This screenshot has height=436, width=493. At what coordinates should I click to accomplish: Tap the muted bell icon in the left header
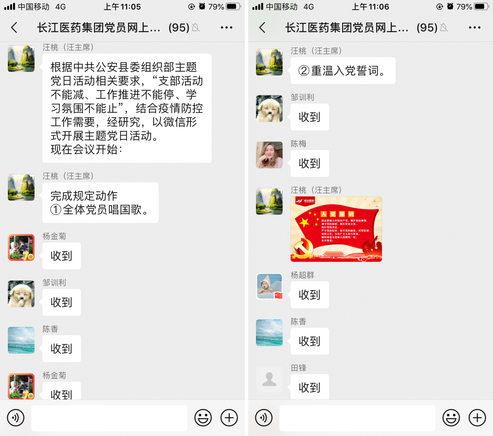pos(196,28)
